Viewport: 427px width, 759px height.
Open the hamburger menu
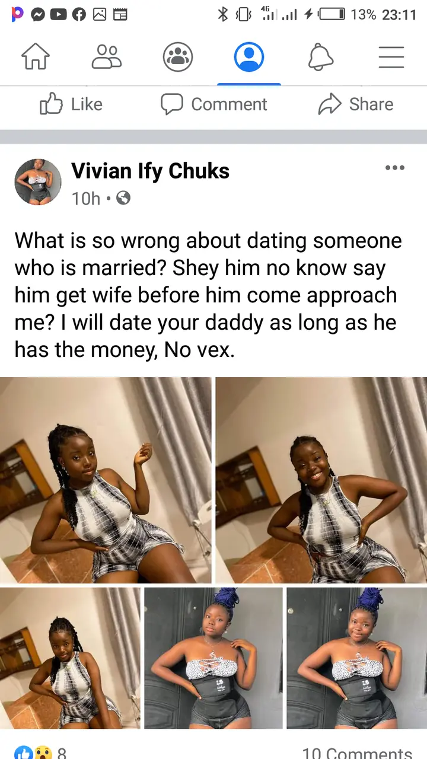[x=391, y=58]
